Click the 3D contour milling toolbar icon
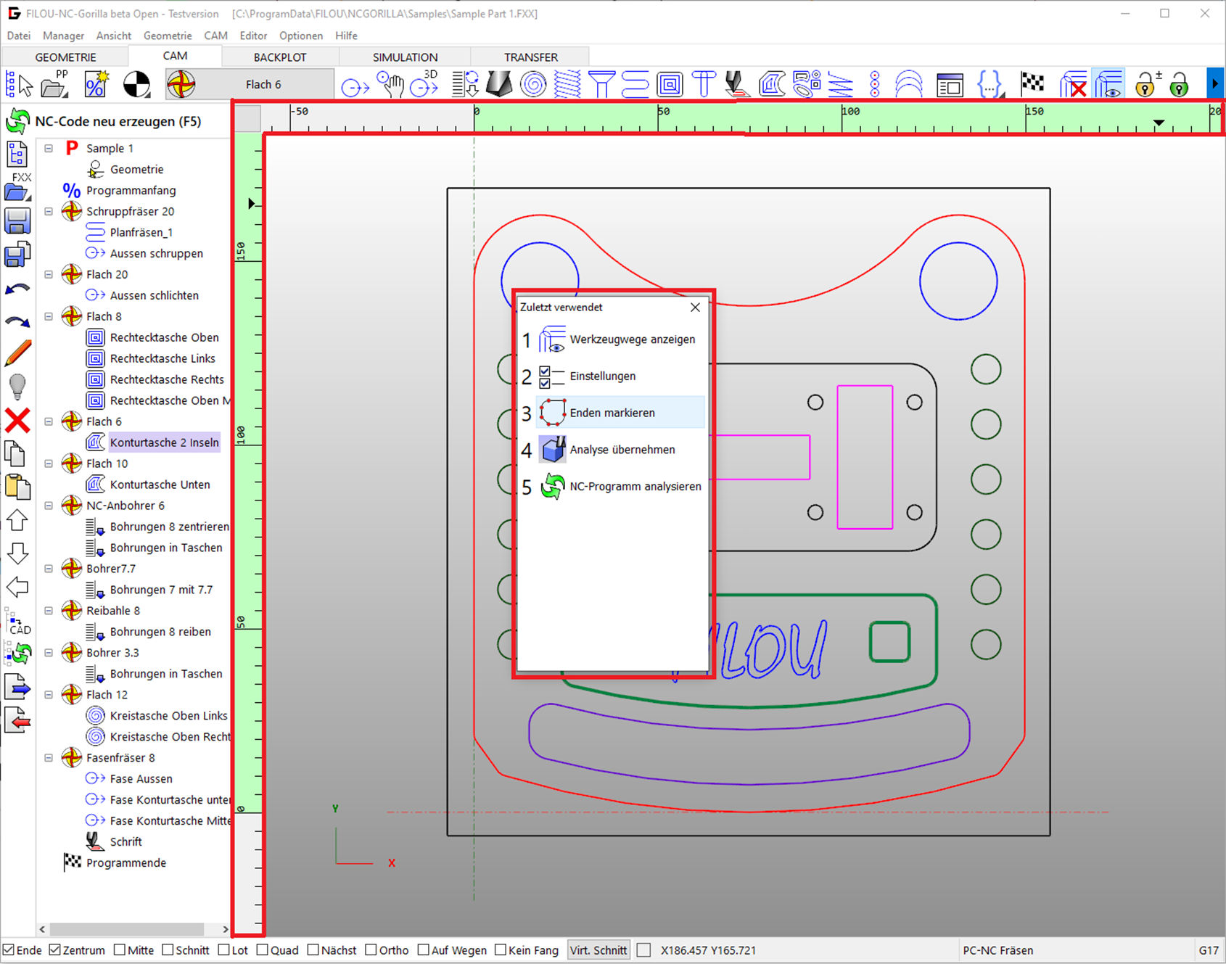The width and height of the screenshot is (1226, 964). coord(425,84)
